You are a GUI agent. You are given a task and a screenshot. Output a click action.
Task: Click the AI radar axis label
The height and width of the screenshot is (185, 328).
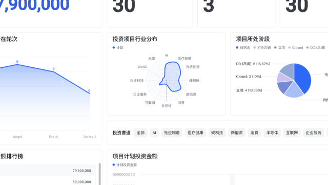pyautogui.click(x=166, y=55)
